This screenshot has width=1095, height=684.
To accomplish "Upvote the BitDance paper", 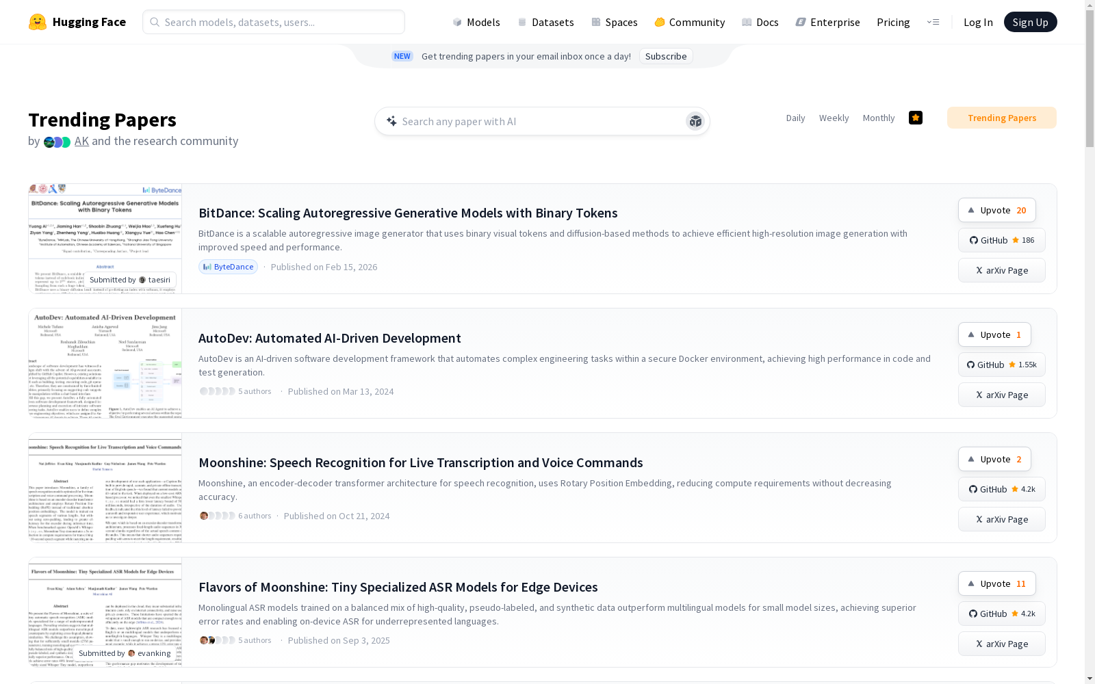I will point(997,210).
